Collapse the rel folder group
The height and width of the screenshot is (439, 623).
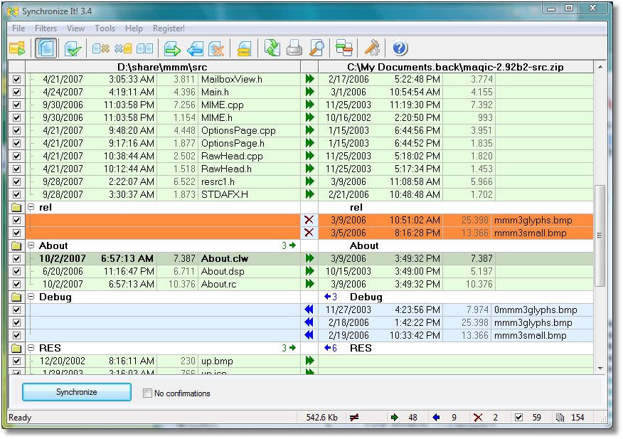coord(31,207)
